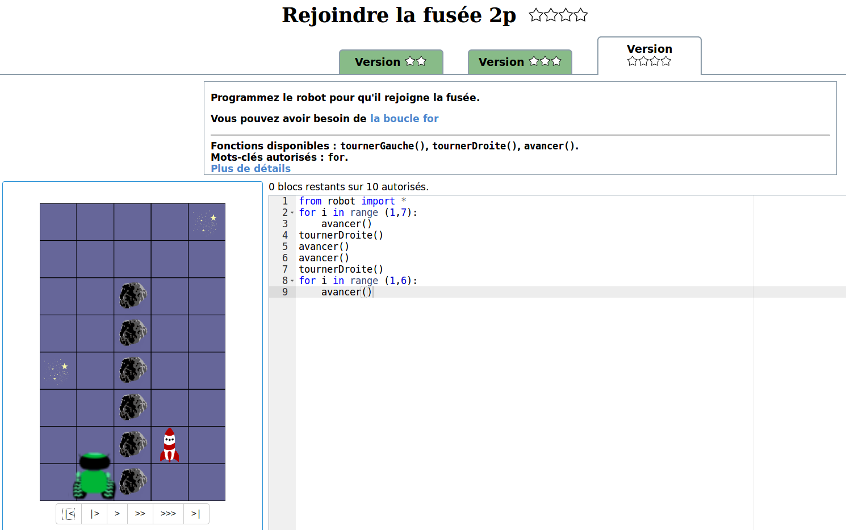Click the topmost asteroid rock
The image size is (846, 530).
click(133, 296)
